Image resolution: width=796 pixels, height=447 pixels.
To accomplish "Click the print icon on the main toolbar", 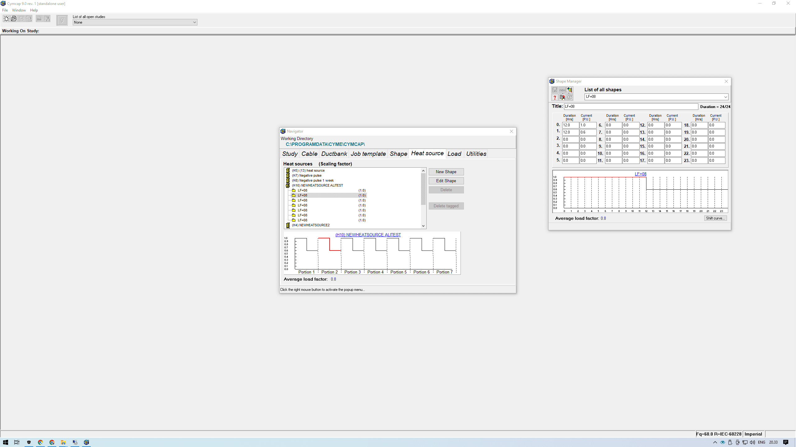I will point(39,19).
